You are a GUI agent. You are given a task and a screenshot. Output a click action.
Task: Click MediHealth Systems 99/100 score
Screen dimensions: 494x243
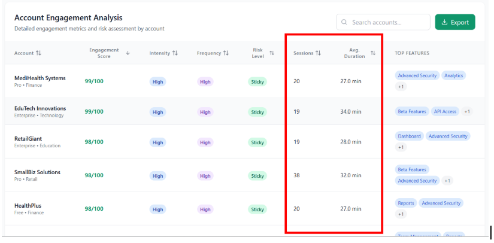pos(94,81)
